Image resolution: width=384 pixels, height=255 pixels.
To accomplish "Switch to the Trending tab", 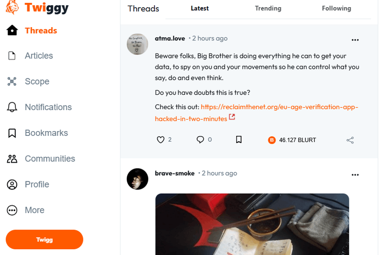I will 268,9.
